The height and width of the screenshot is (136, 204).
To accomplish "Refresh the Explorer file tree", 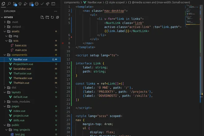I will (52, 17).
